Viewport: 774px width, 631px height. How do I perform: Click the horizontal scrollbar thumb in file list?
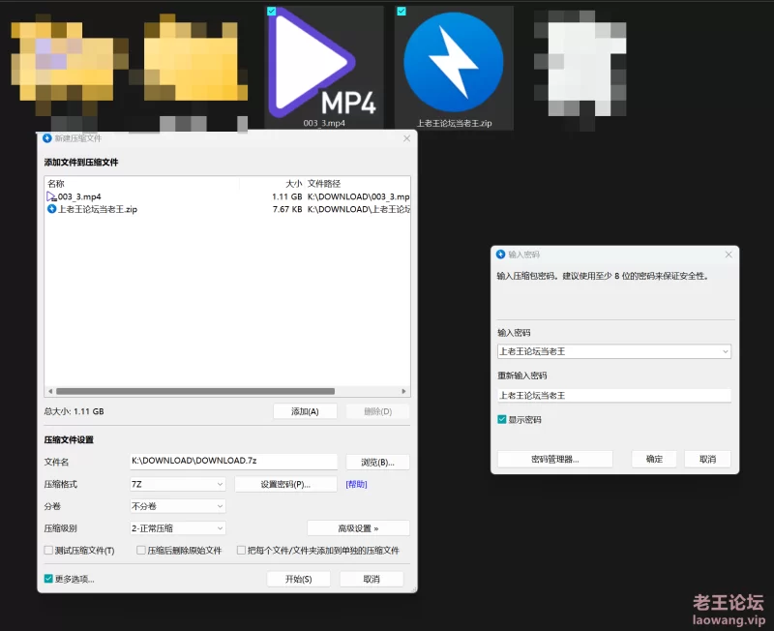[x=195, y=391]
